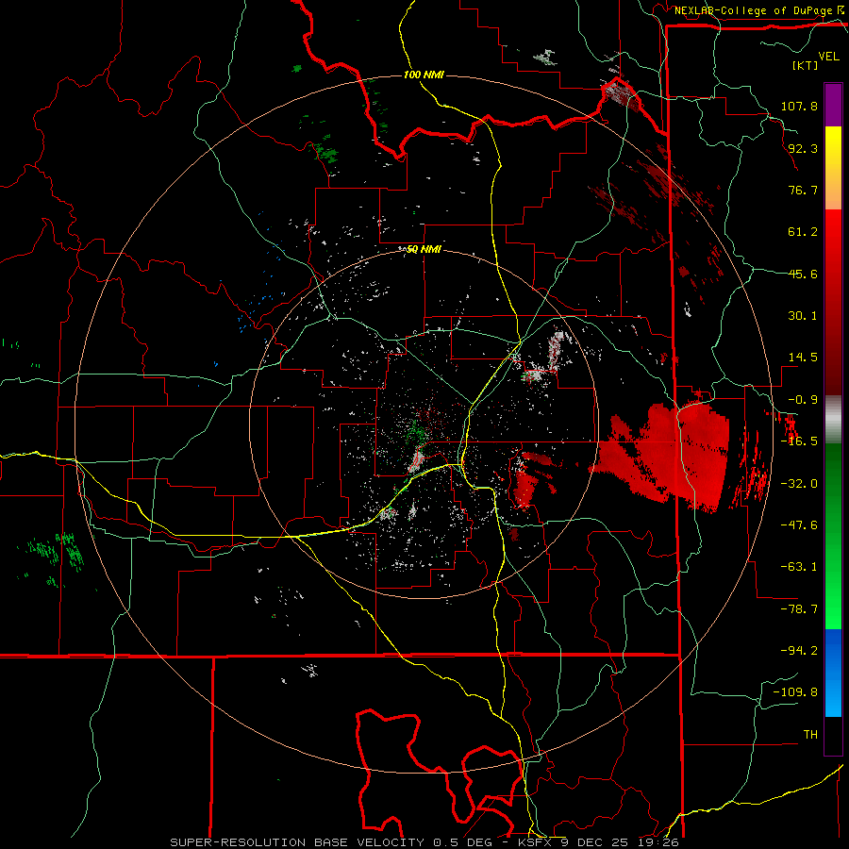Select the 61.2 knot legend value

(803, 232)
